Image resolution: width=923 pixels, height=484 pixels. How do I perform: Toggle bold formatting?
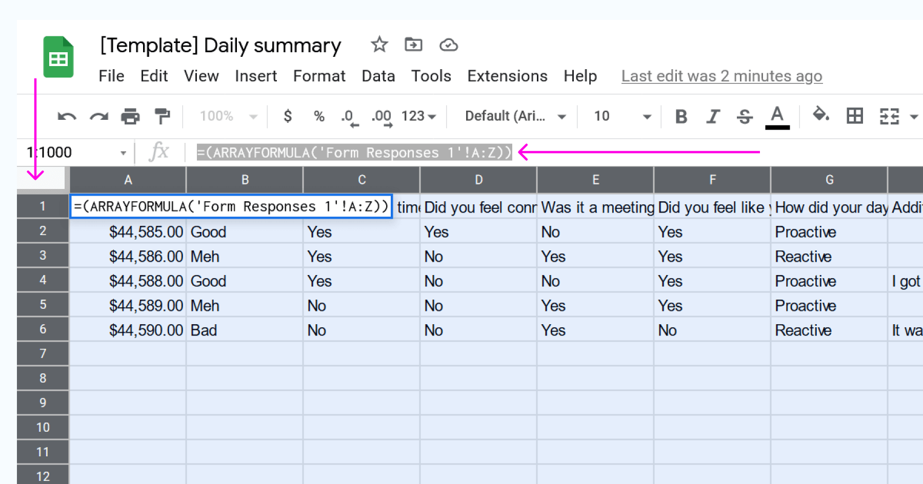[681, 117]
